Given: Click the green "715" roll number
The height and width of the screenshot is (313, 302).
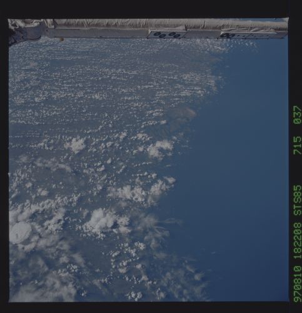Looking at the screenshot, I should tap(298, 145).
